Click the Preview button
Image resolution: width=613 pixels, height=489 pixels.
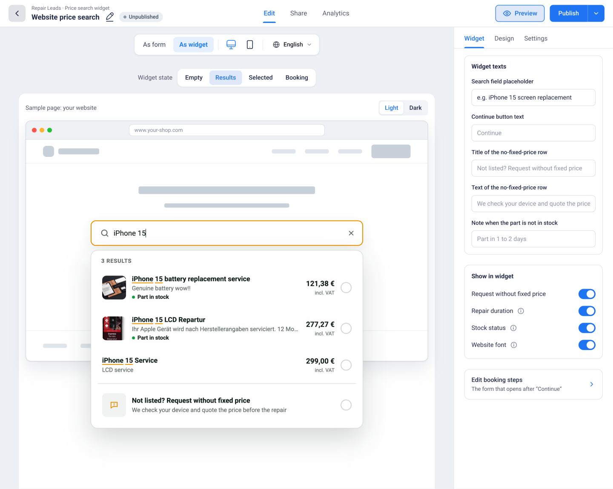[520, 13]
